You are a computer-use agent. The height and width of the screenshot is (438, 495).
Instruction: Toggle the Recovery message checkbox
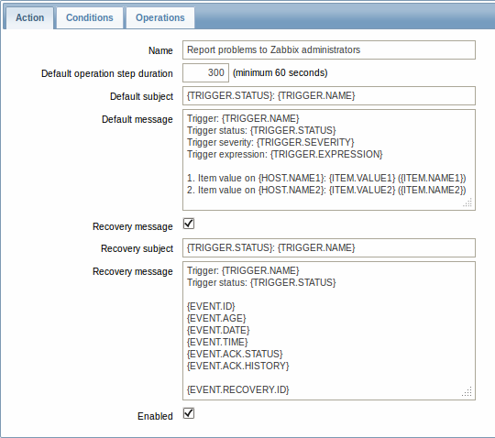pos(189,224)
